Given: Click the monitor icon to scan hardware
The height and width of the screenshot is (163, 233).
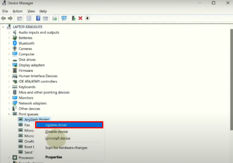Looking at the screenshot, I should coord(64,18).
